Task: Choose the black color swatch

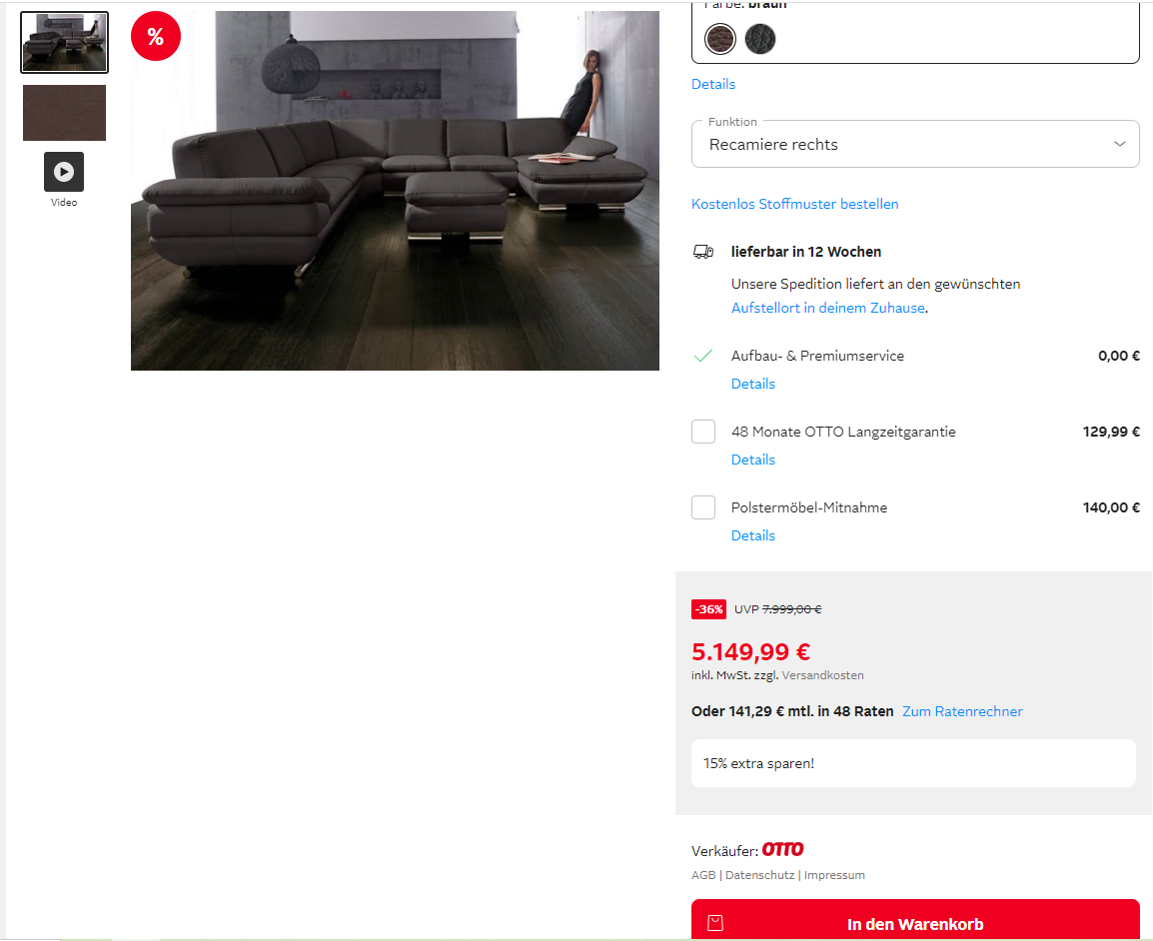Action: (x=760, y=39)
